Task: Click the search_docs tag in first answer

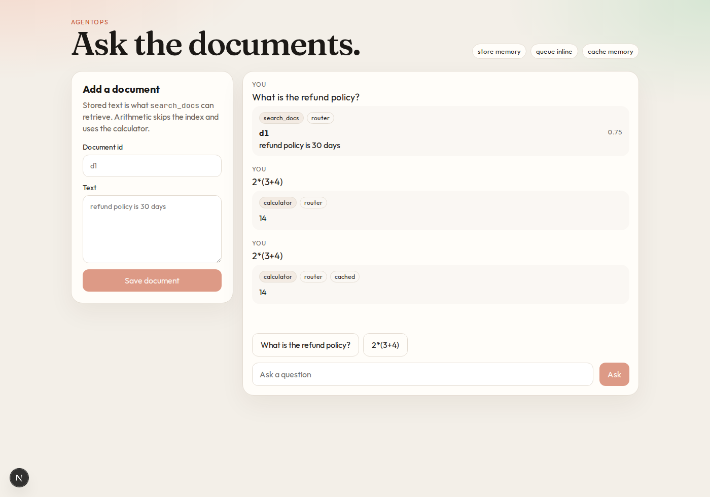Action: 281,118
